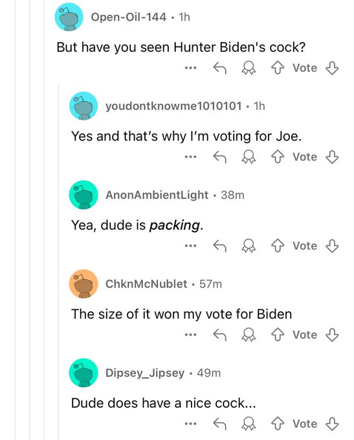This screenshot has width=354, height=440.
Task: Give award to ChknMcNublet's comment
Action: pyautogui.click(x=249, y=335)
